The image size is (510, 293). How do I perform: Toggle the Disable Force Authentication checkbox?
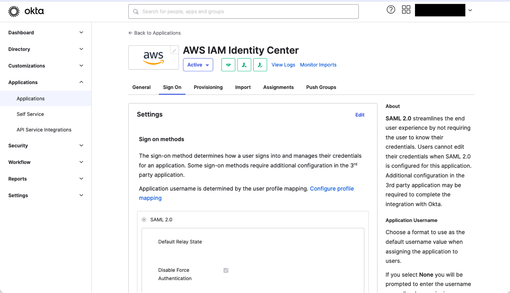[226, 270]
